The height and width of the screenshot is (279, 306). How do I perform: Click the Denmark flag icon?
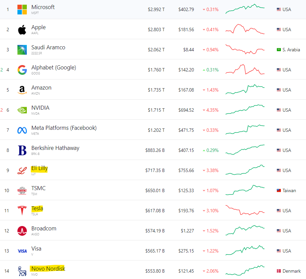(x=279, y=271)
